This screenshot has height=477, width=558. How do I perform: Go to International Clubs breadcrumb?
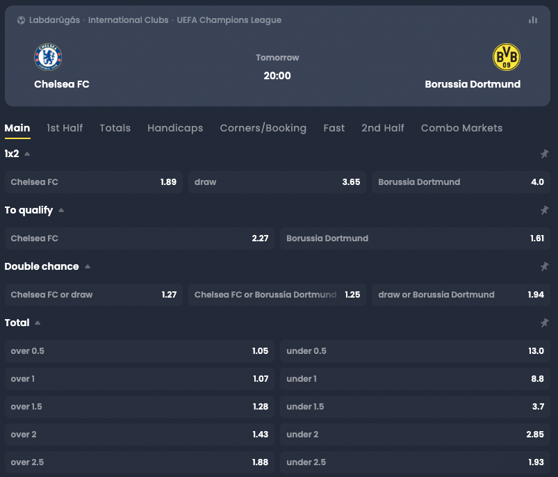[x=128, y=20]
